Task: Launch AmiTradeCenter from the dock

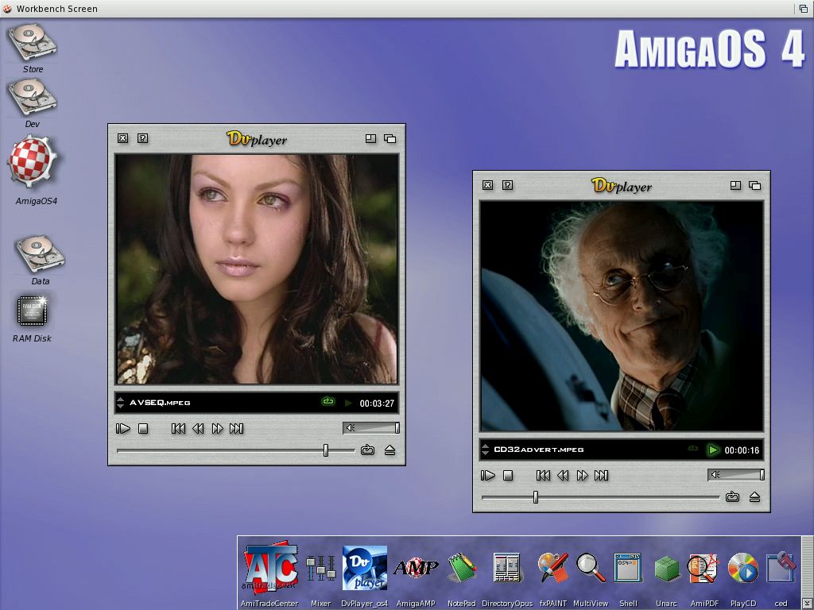Action: [270, 567]
